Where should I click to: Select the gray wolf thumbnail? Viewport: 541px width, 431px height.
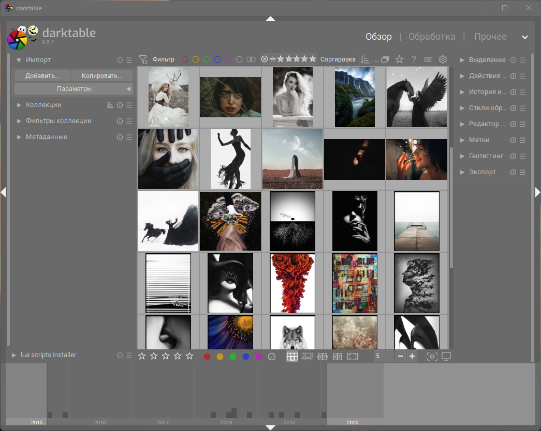[293, 333]
